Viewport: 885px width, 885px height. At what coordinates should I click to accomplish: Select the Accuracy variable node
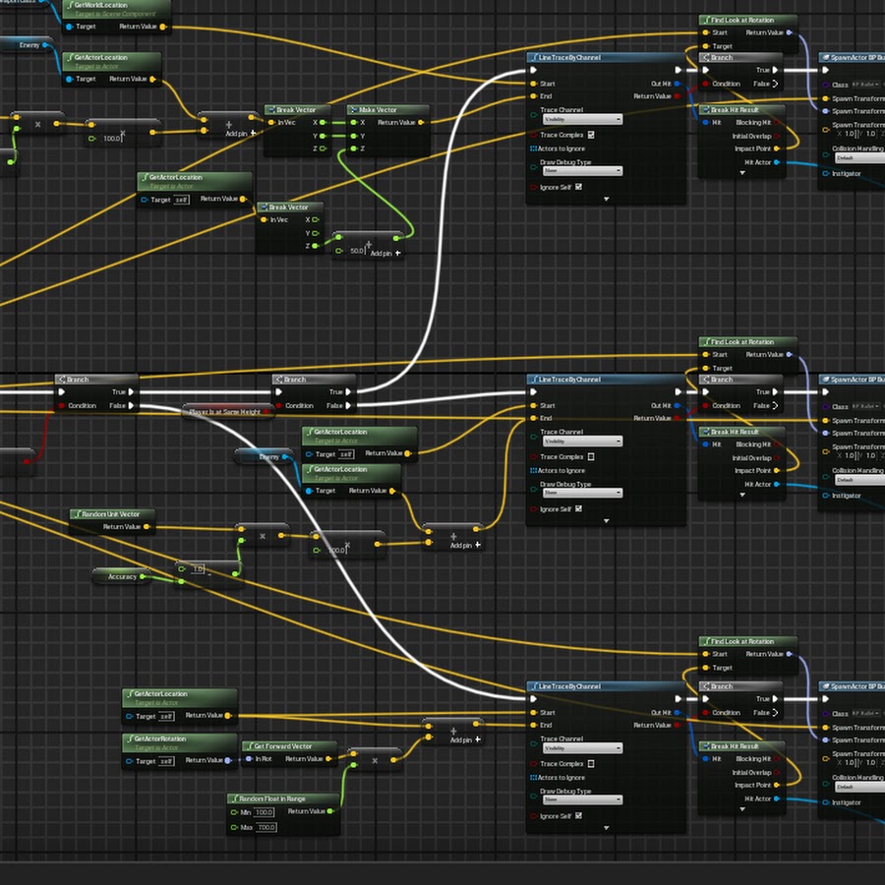[x=122, y=577]
